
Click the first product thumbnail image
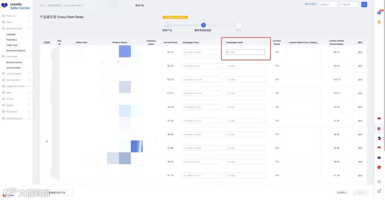[x=125, y=51]
